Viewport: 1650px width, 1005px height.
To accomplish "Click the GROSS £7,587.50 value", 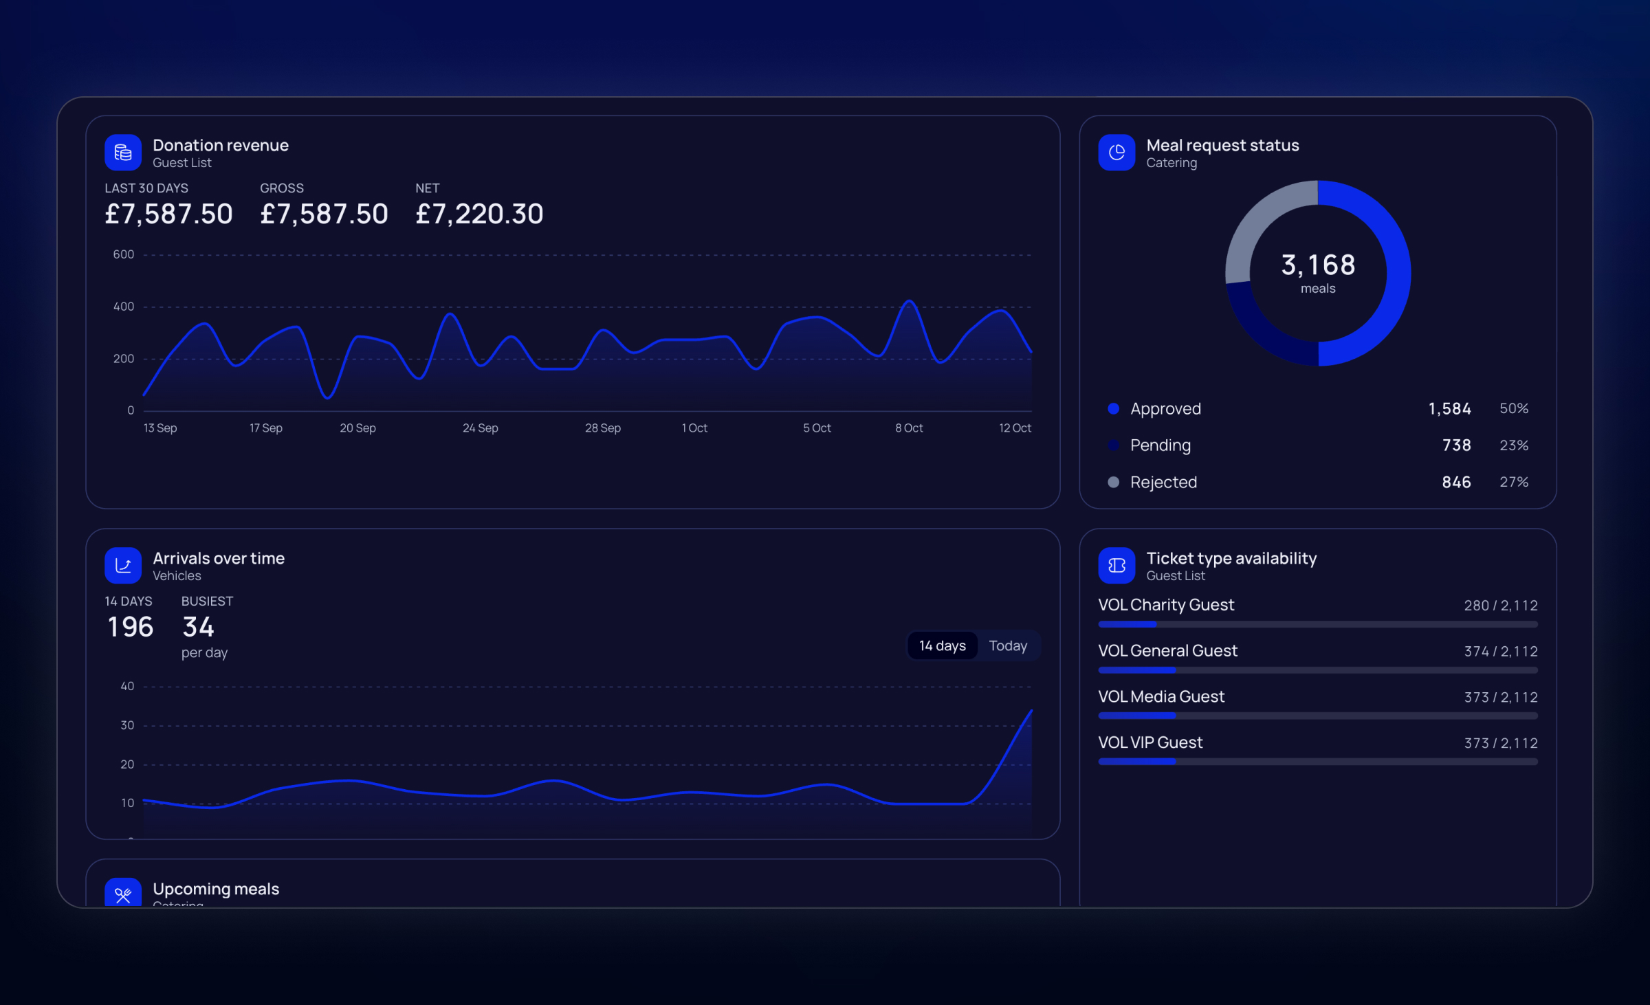I will pyautogui.click(x=324, y=214).
